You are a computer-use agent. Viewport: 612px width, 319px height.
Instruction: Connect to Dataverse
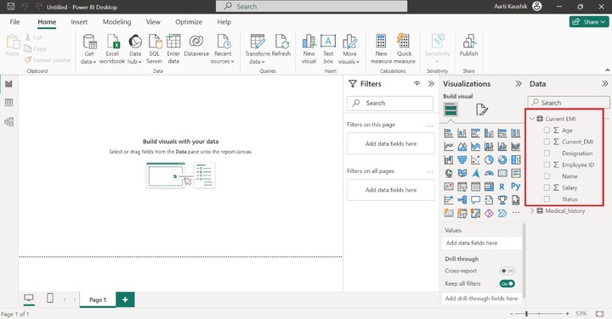point(196,46)
